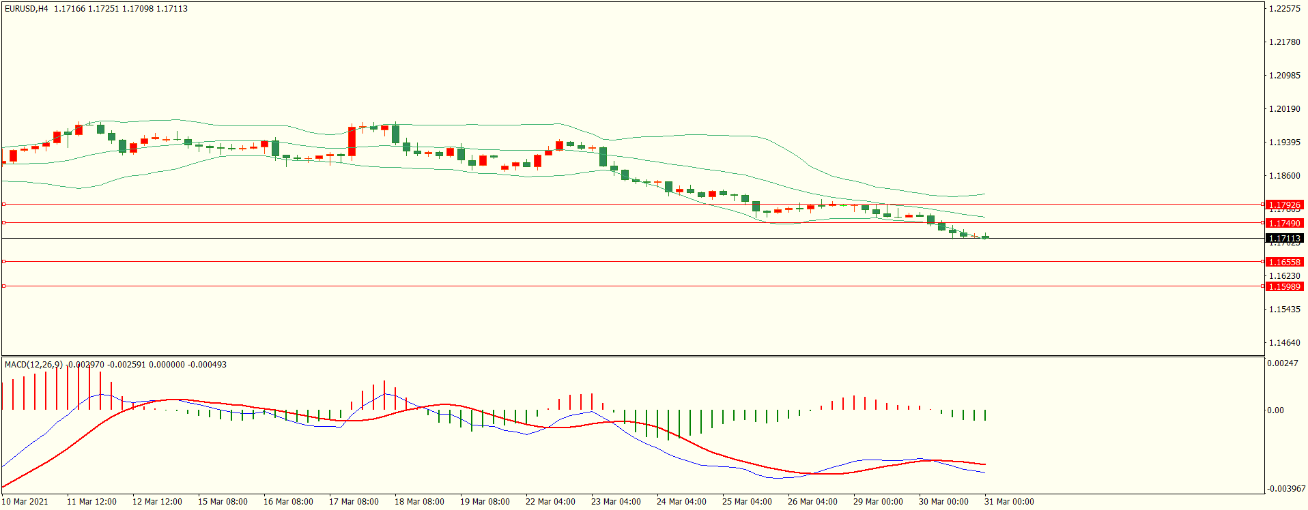Click the MACD(12,26,9) indicator label

click(33, 365)
